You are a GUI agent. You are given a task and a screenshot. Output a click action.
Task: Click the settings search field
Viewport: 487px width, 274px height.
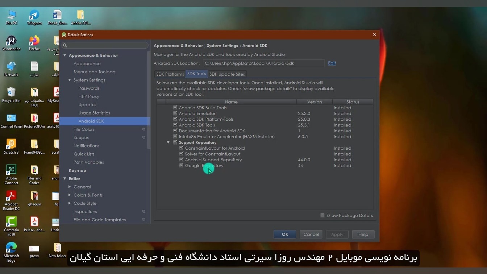pos(105,45)
